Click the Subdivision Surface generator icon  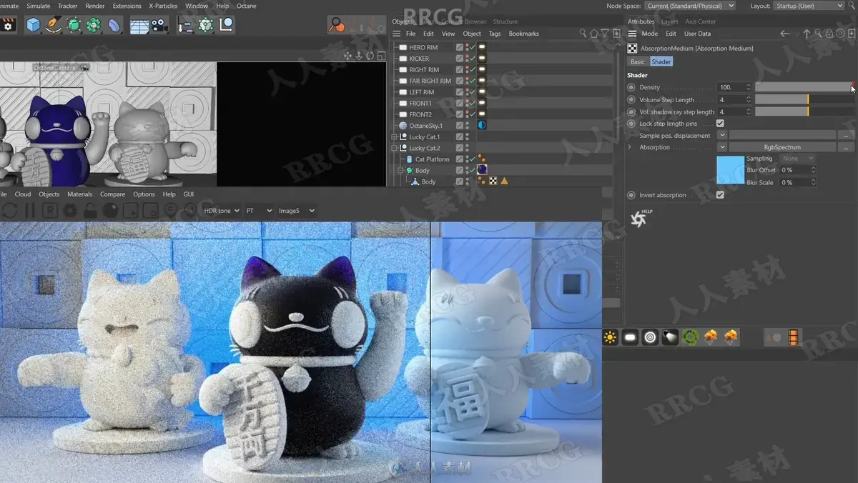(x=74, y=26)
